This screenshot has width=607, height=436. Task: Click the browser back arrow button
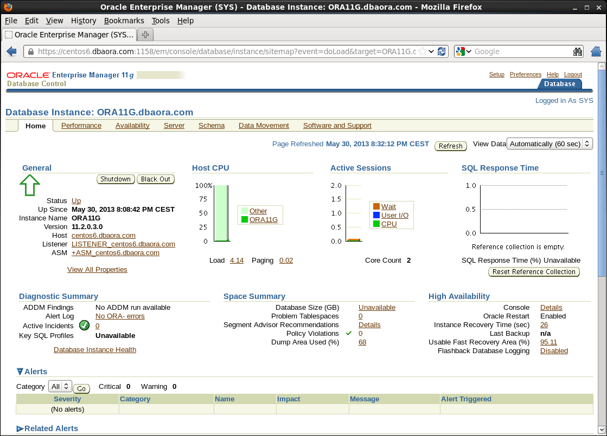pos(11,51)
